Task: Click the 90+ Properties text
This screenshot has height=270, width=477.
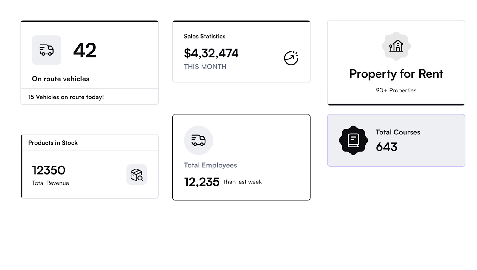Action: point(396,90)
